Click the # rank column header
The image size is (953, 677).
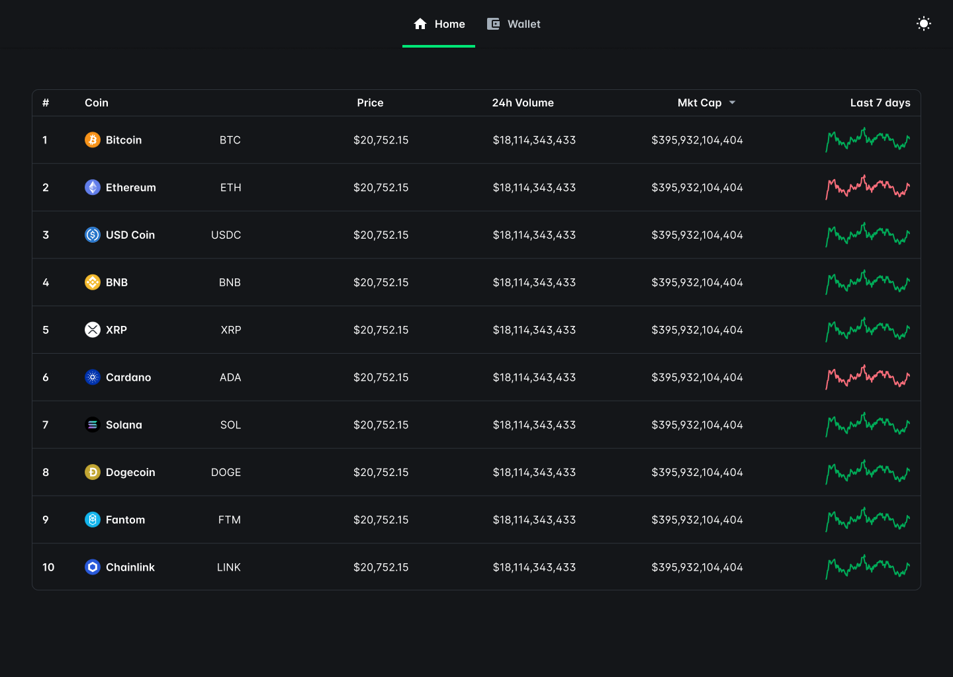(46, 102)
